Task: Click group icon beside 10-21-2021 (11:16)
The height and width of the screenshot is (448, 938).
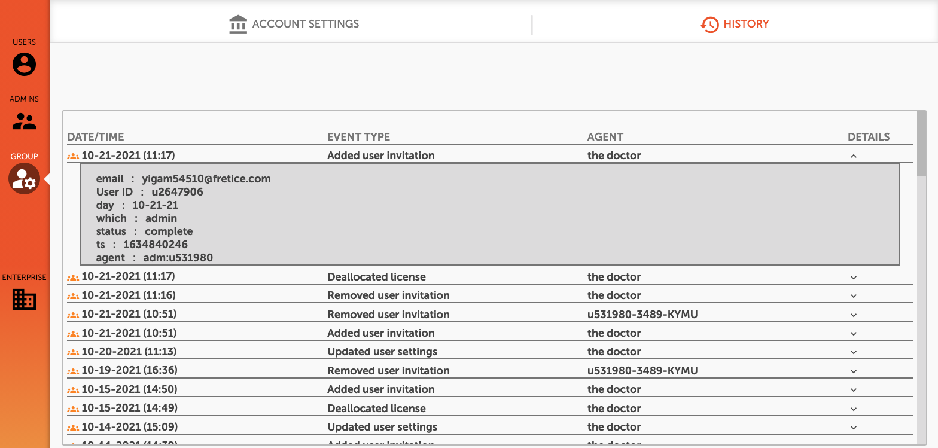Action: click(x=73, y=295)
